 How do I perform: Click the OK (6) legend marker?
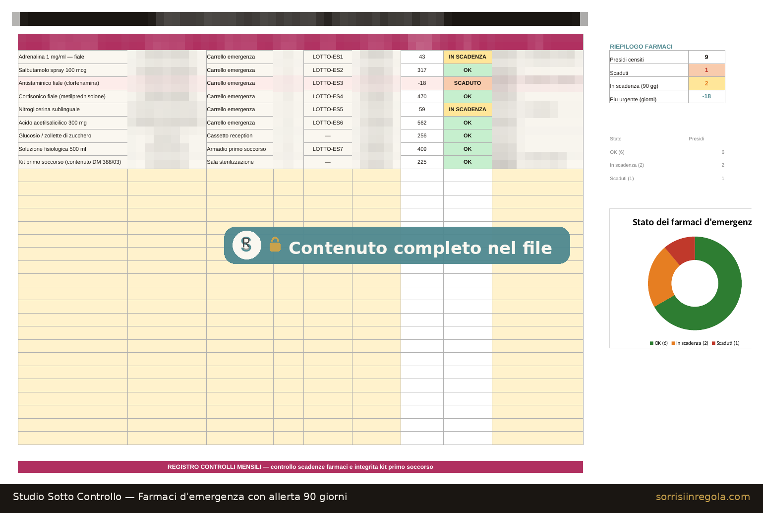tap(651, 343)
